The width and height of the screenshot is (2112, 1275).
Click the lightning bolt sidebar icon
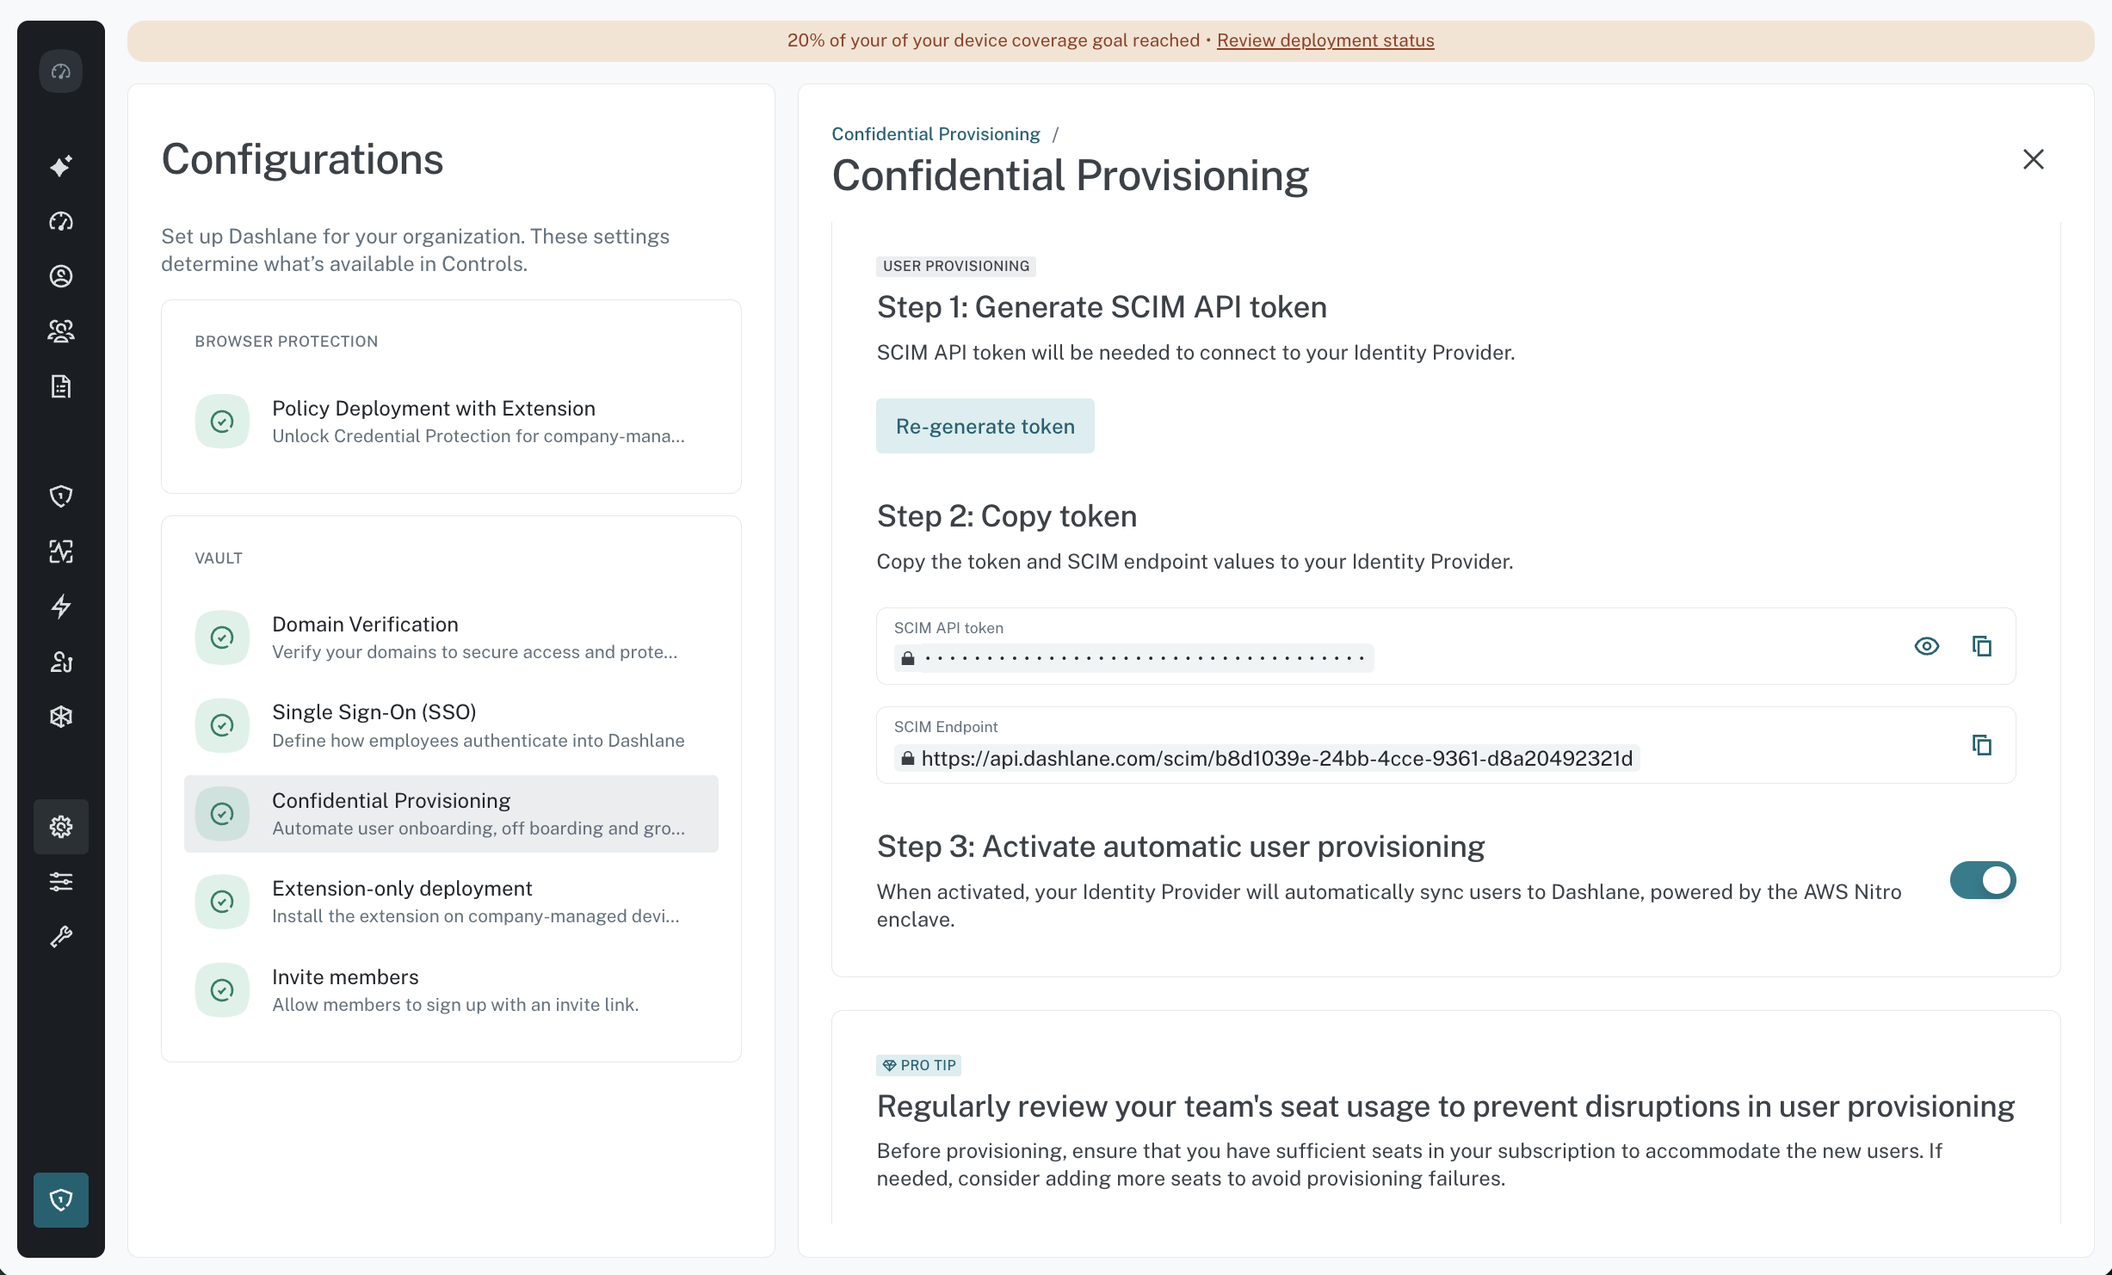pos(60,607)
